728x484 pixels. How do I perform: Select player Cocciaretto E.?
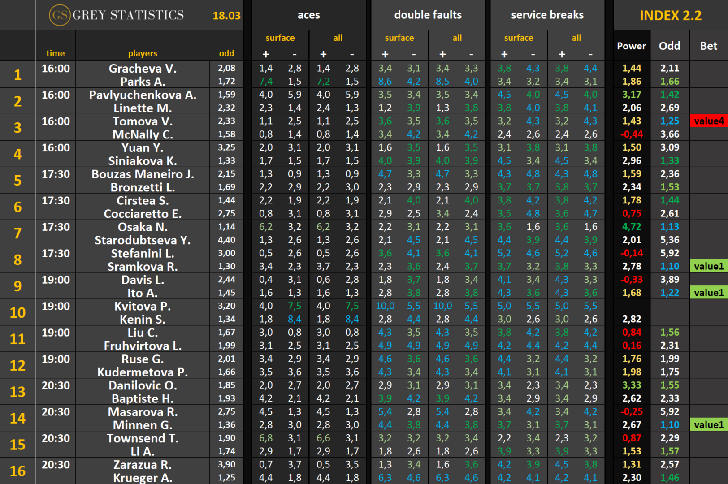[143, 214]
